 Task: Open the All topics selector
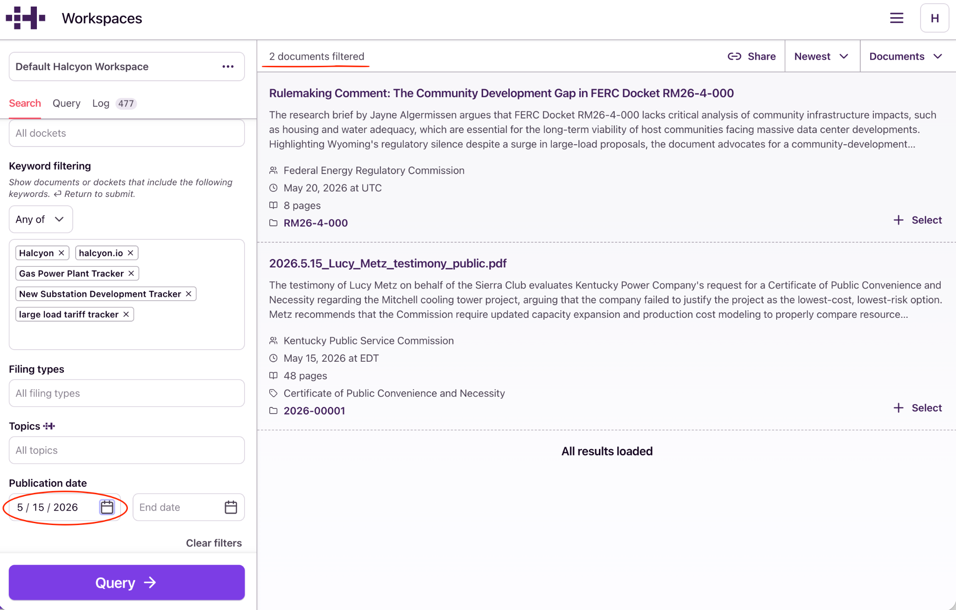tap(127, 450)
